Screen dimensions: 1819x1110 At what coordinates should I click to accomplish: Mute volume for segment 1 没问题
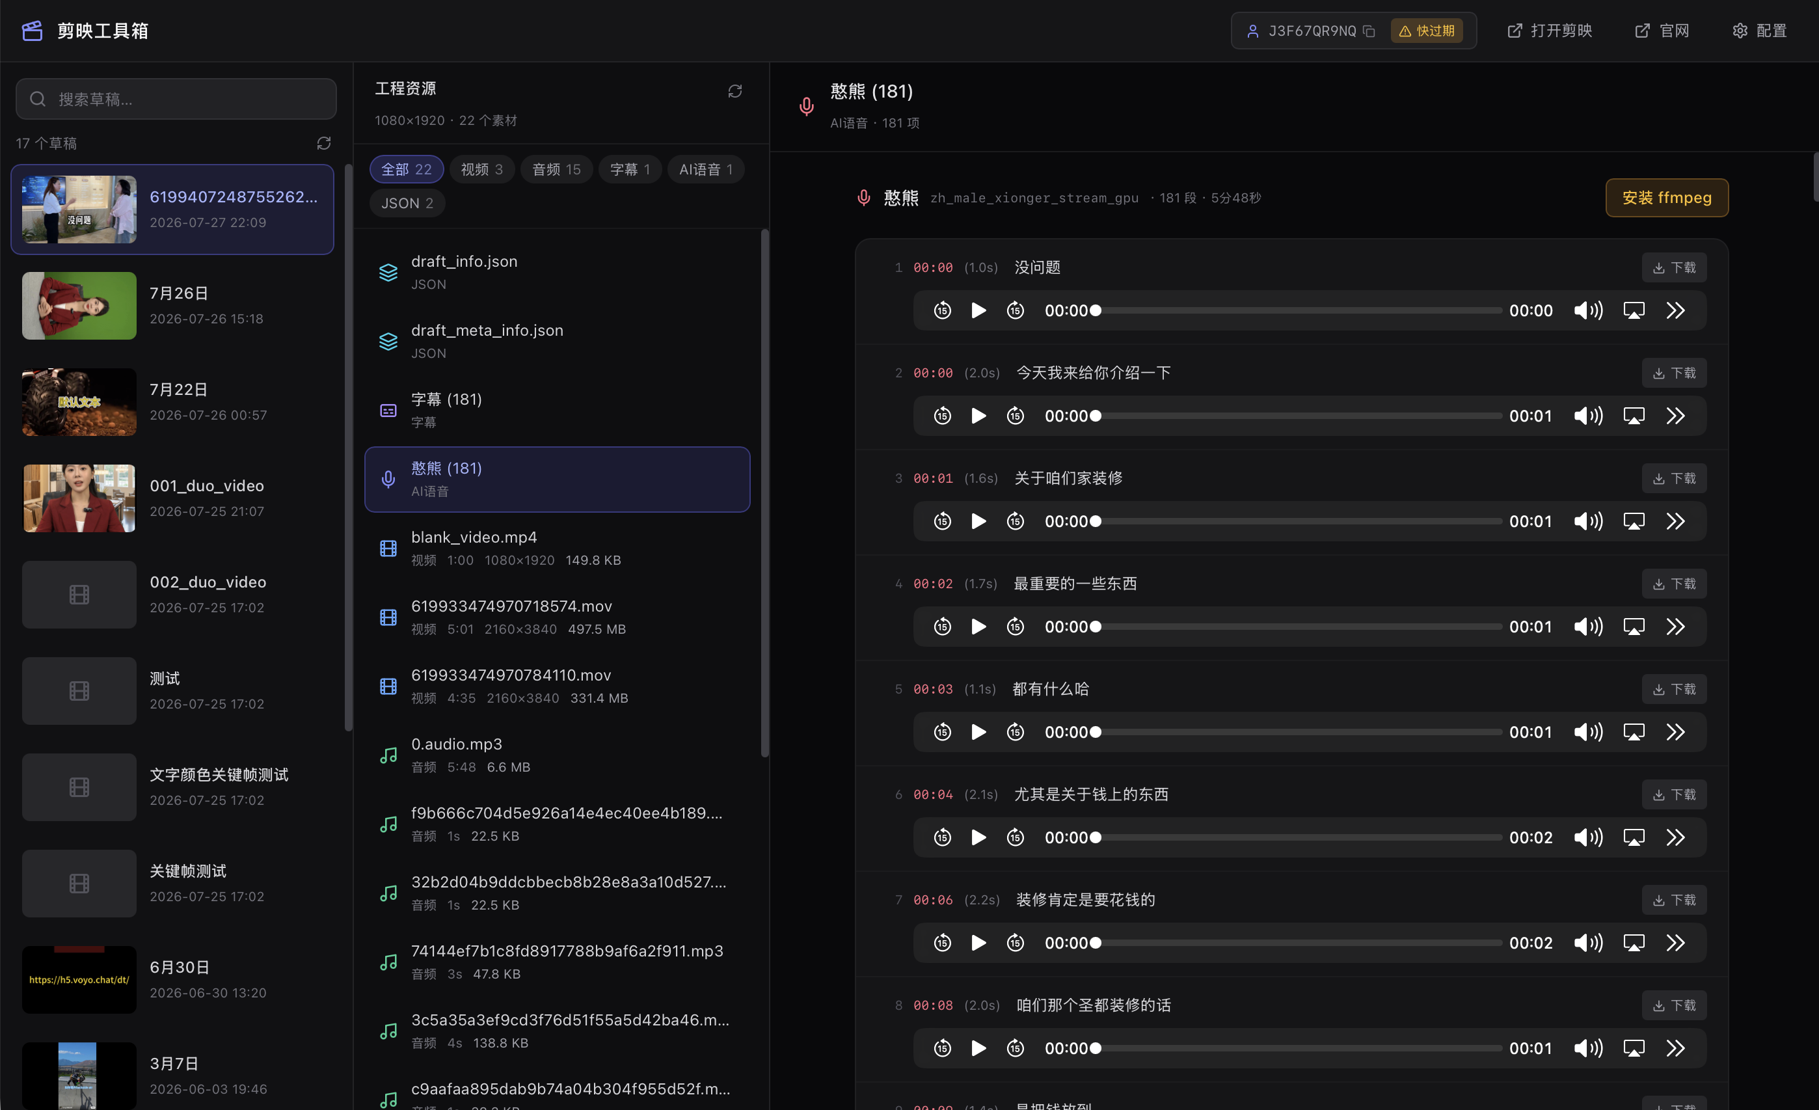(x=1588, y=310)
